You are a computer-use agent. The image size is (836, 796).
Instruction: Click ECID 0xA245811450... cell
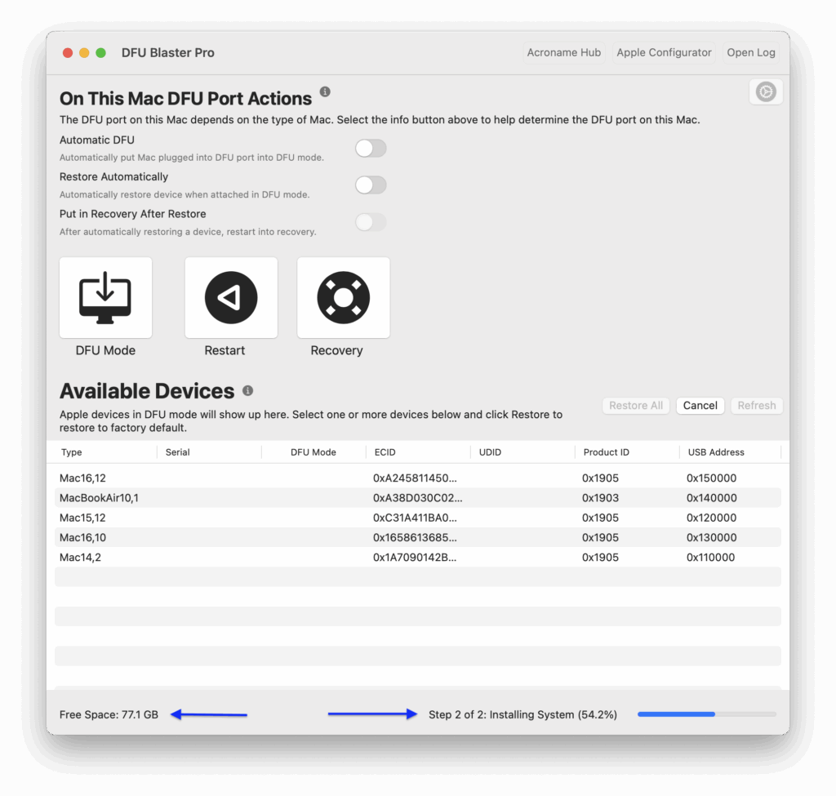(415, 478)
